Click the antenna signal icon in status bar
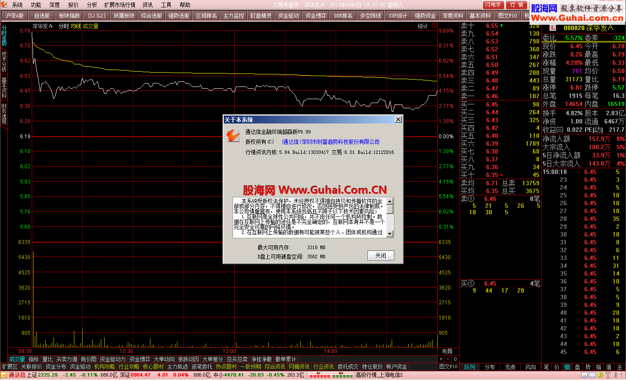Viewport: 626px width, 380px height. point(608,375)
